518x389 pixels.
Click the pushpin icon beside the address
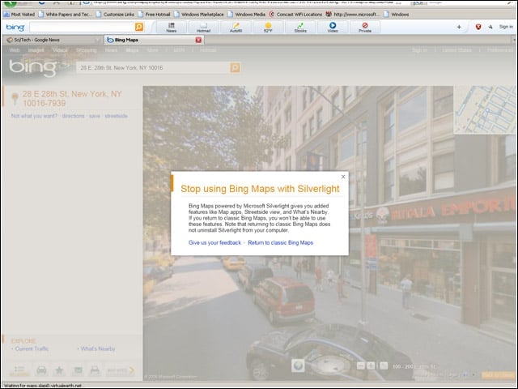click(15, 99)
